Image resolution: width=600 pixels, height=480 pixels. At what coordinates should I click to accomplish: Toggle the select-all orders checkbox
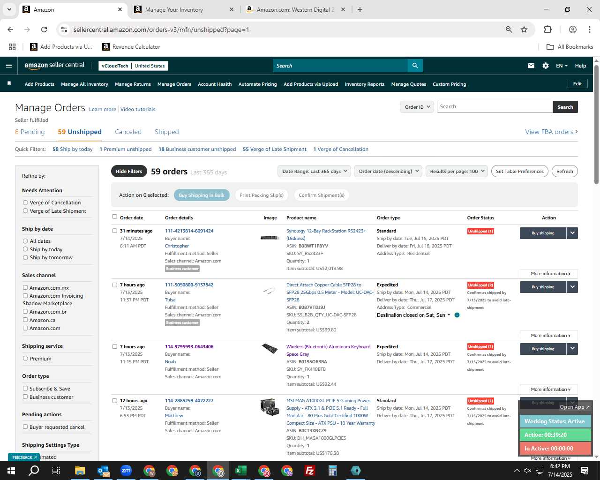(x=115, y=217)
